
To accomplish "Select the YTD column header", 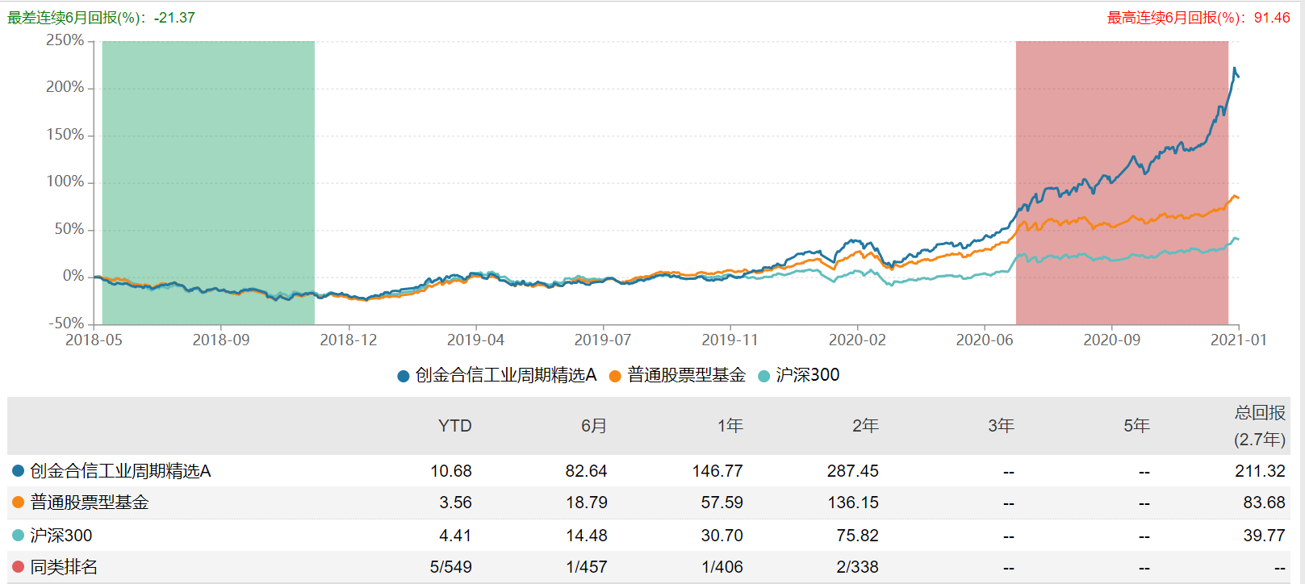I will pyautogui.click(x=454, y=426).
